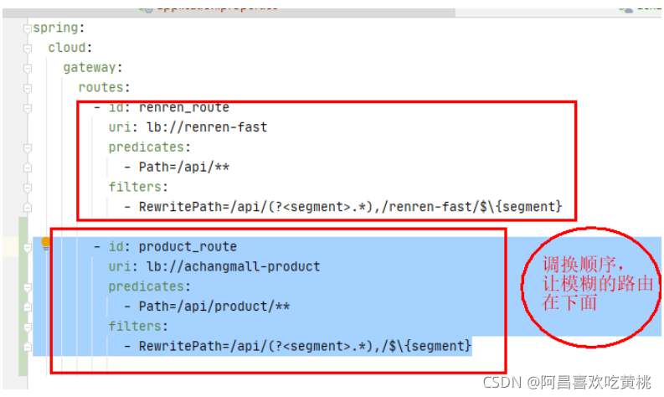Fold the renren_route filters block

(x=28, y=188)
